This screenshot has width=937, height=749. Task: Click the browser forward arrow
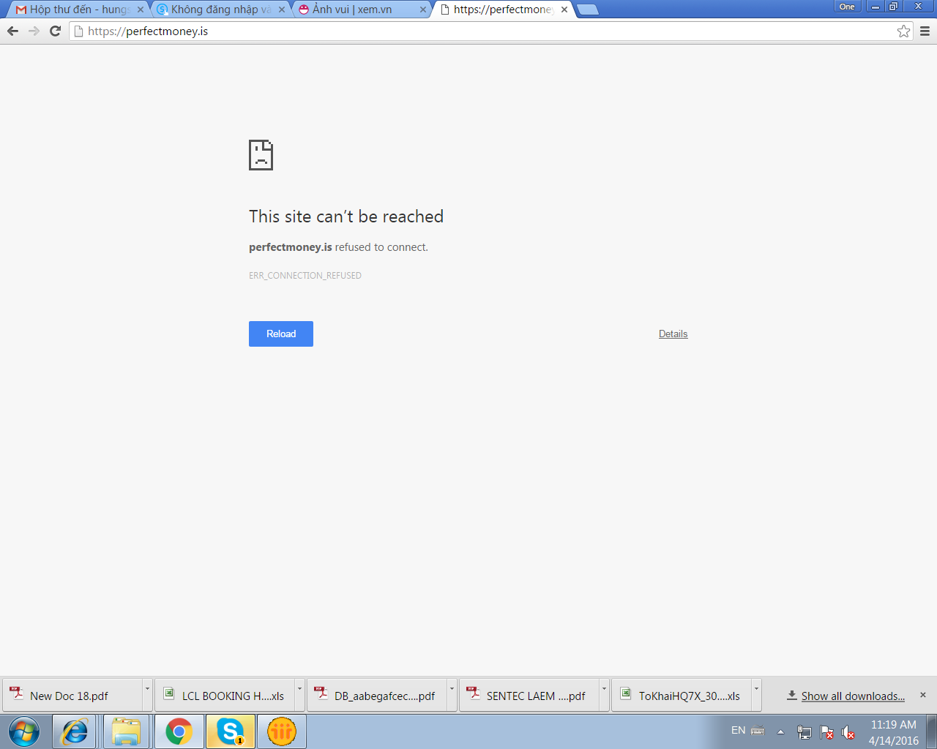(34, 31)
